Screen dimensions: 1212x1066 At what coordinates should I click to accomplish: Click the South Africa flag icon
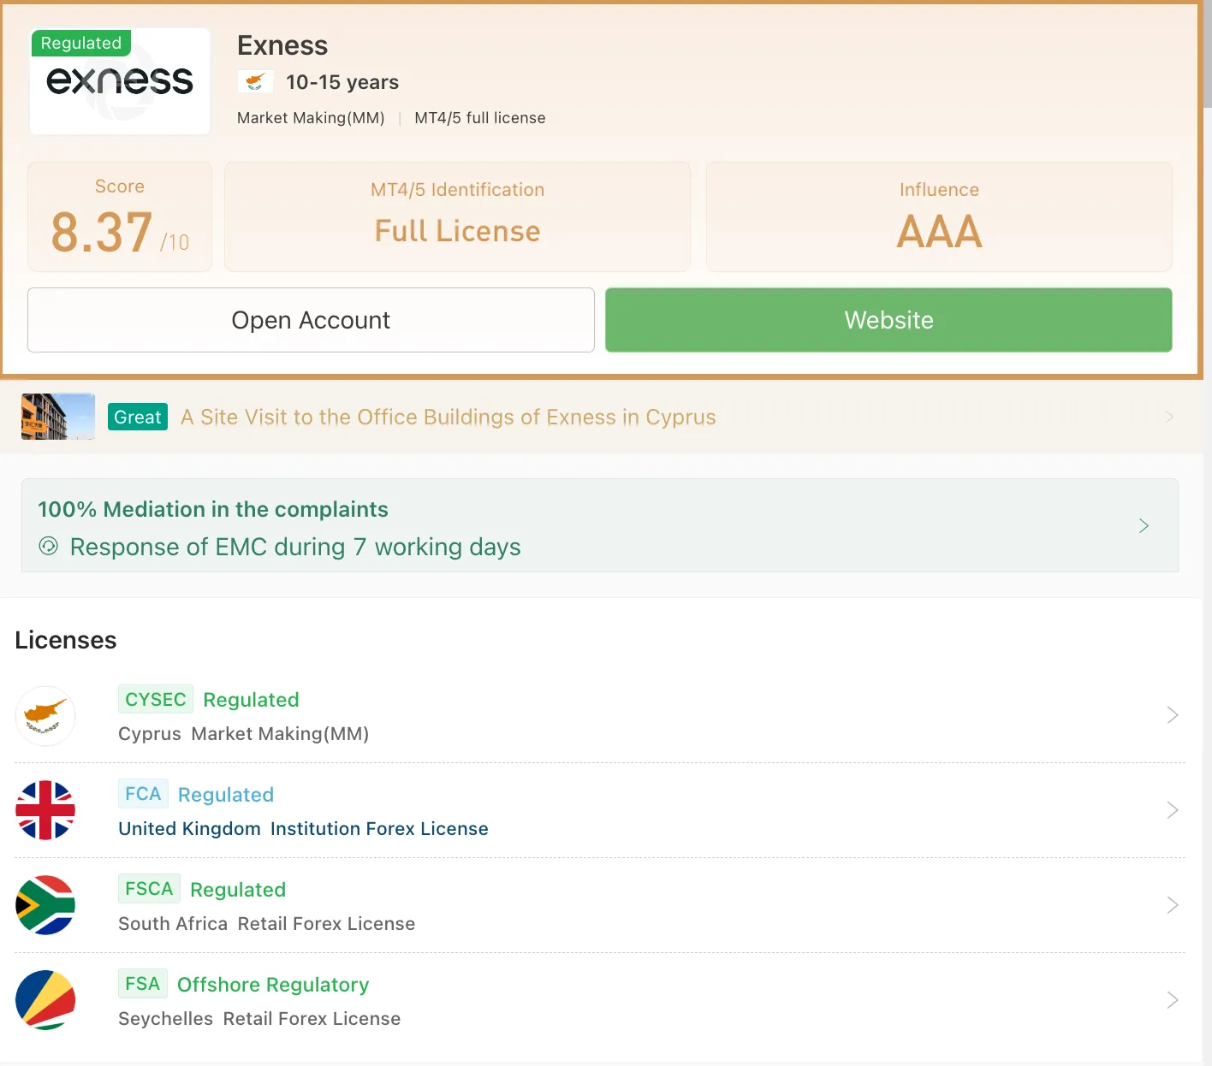(x=45, y=905)
